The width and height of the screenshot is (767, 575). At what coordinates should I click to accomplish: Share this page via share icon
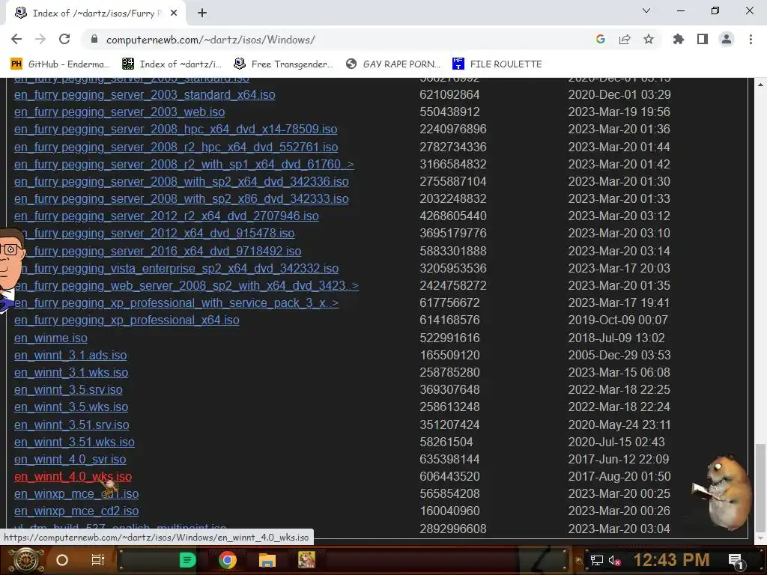(x=625, y=39)
